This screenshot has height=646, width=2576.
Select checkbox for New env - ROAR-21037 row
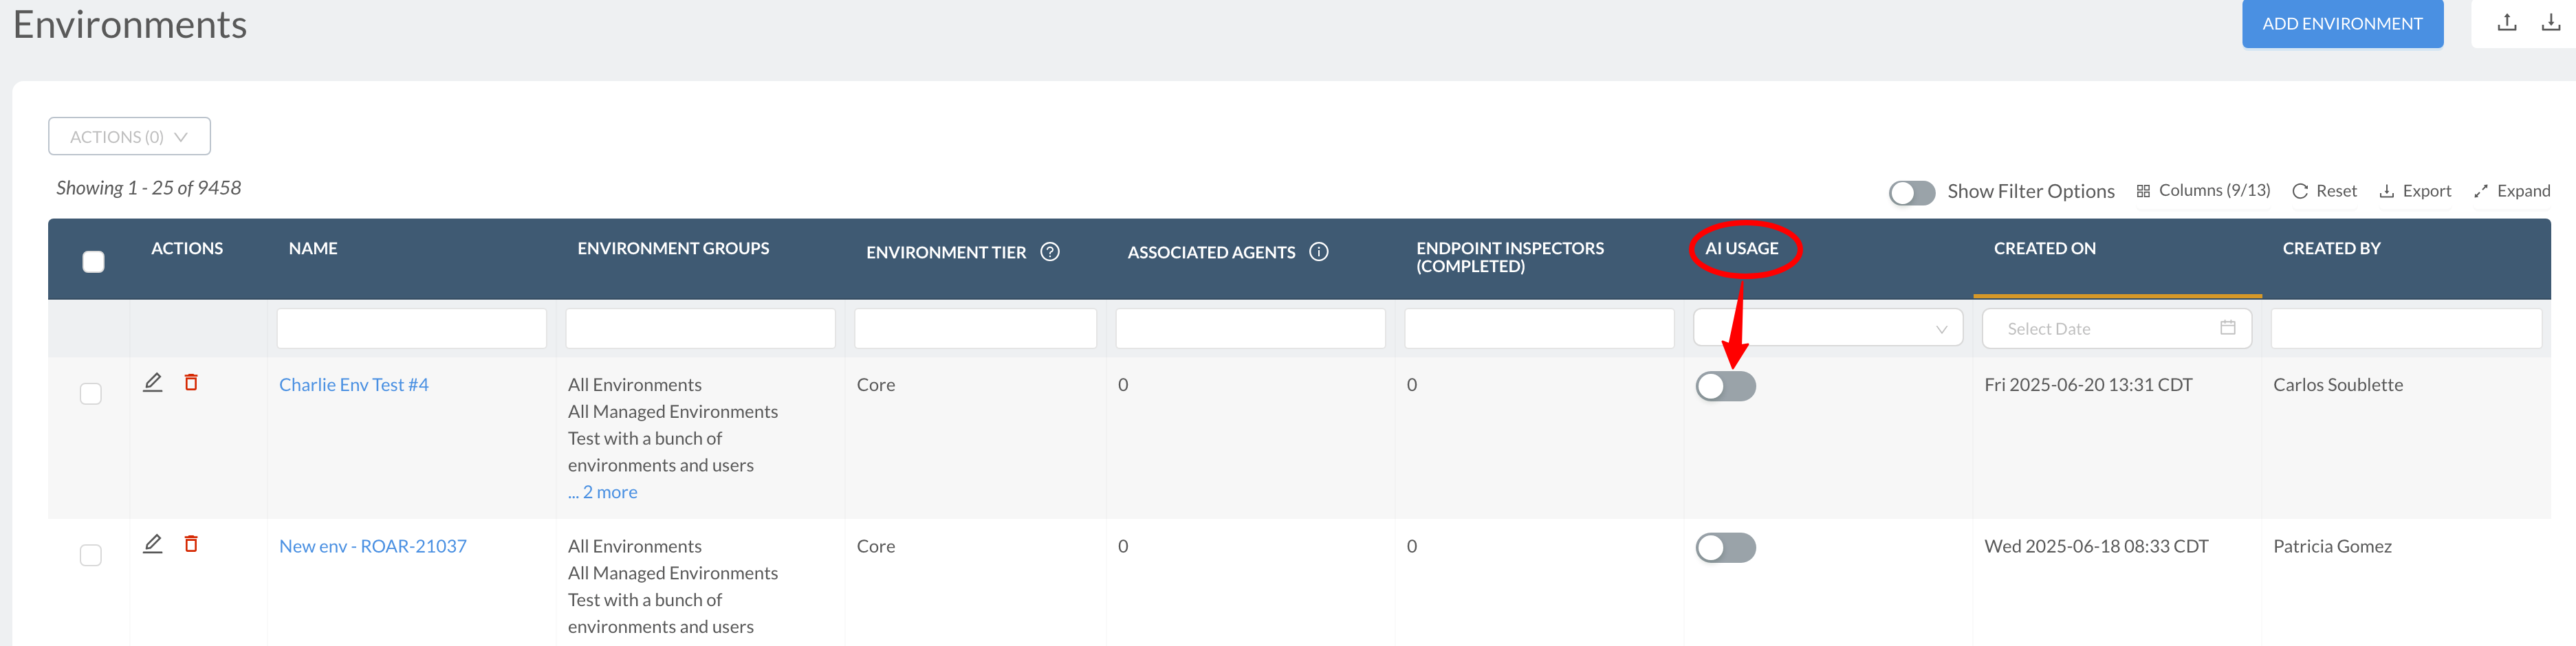91,555
